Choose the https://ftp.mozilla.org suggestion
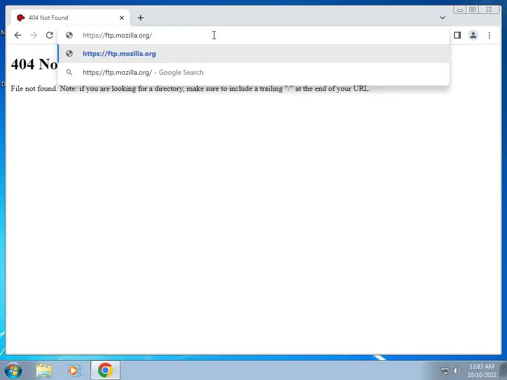The image size is (507, 380). pyautogui.click(x=253, y=53)
